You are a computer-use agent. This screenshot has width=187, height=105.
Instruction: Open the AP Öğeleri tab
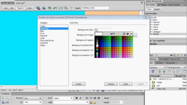[162, 5]
